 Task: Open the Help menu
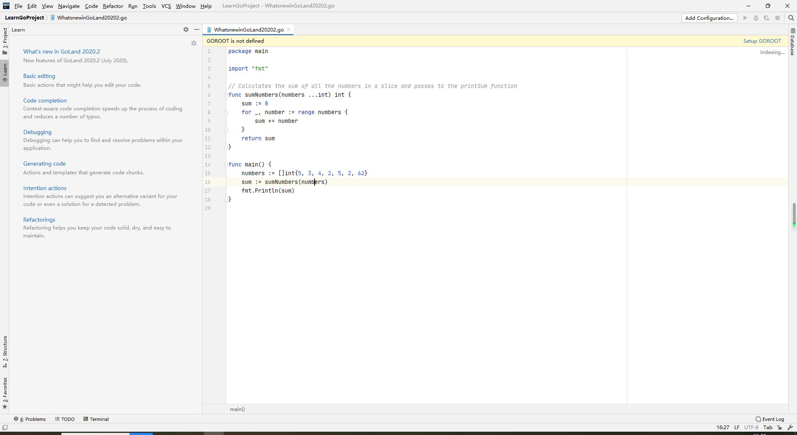206,6
